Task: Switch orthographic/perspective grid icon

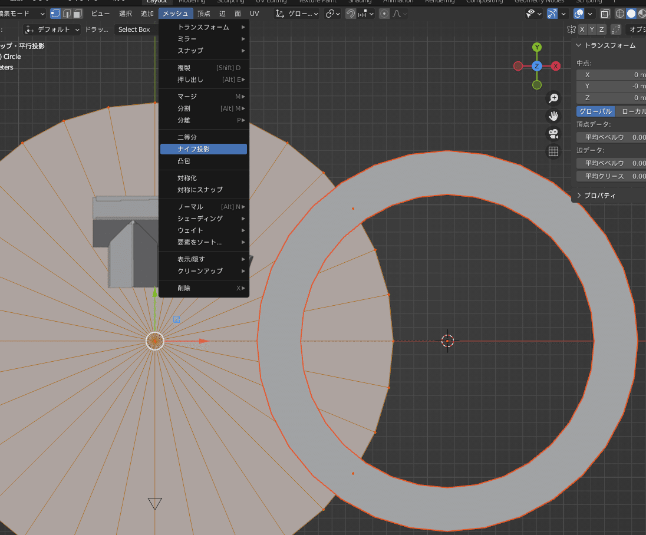Action: tap(553, 151)
